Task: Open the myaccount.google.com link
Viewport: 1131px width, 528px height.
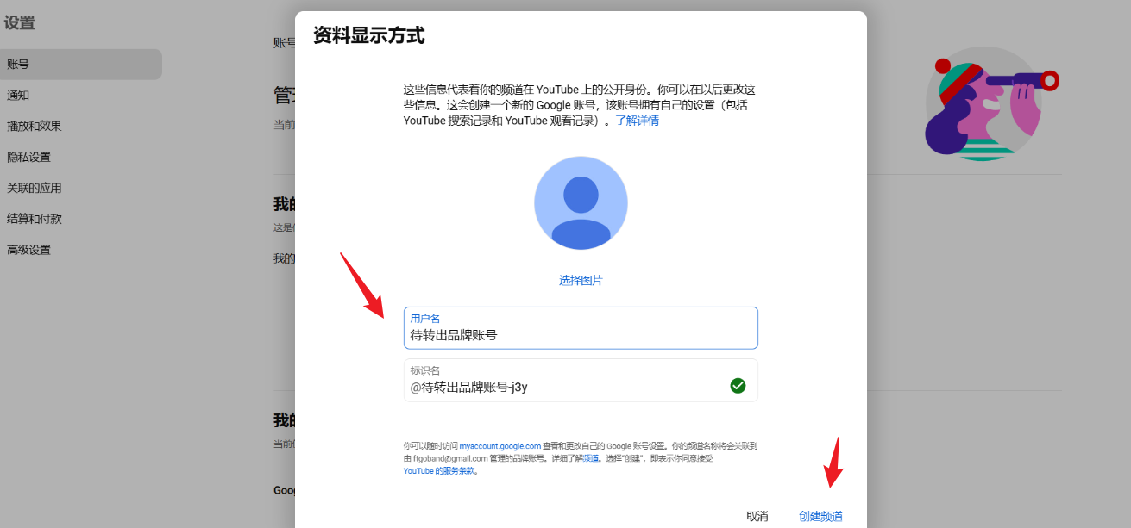Action: [500, 446]
